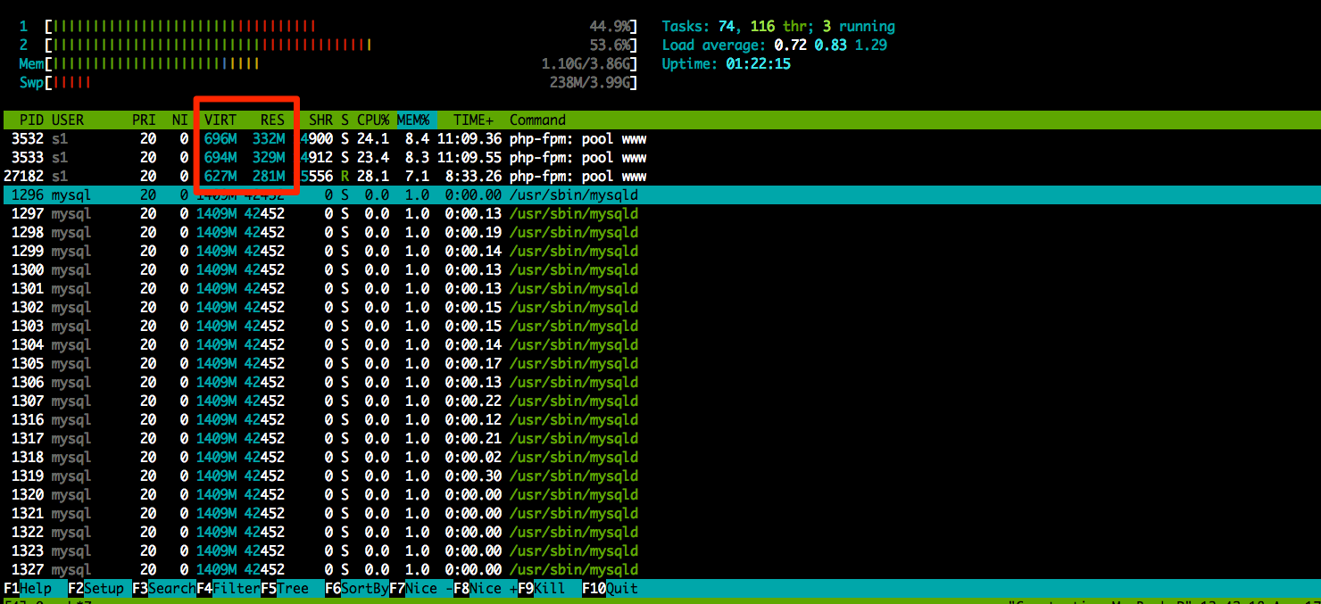
Task: Click the PRI column header
Action: click(x=144, y=120)
